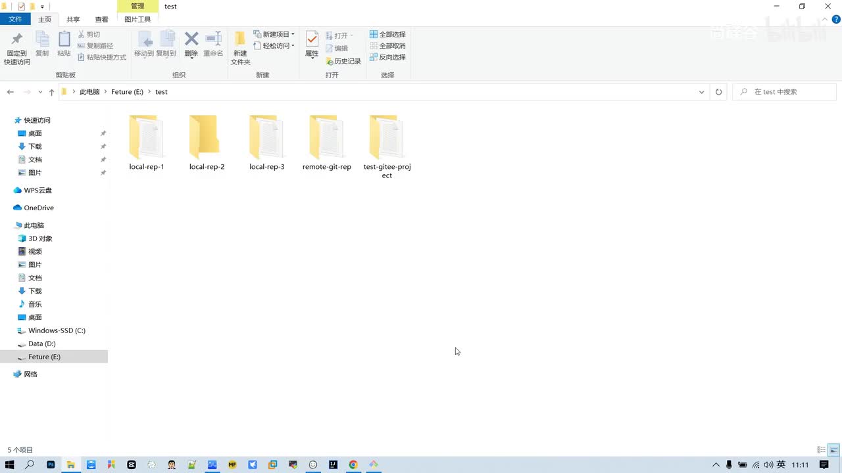The height and width of the screenshot is (473, 842).
Task: Open 音乐 in the sidebar
Action: point(35,304)
